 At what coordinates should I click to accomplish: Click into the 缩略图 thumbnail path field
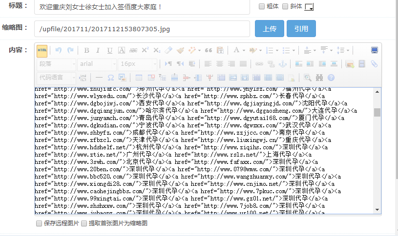click(x=142, y=29)
